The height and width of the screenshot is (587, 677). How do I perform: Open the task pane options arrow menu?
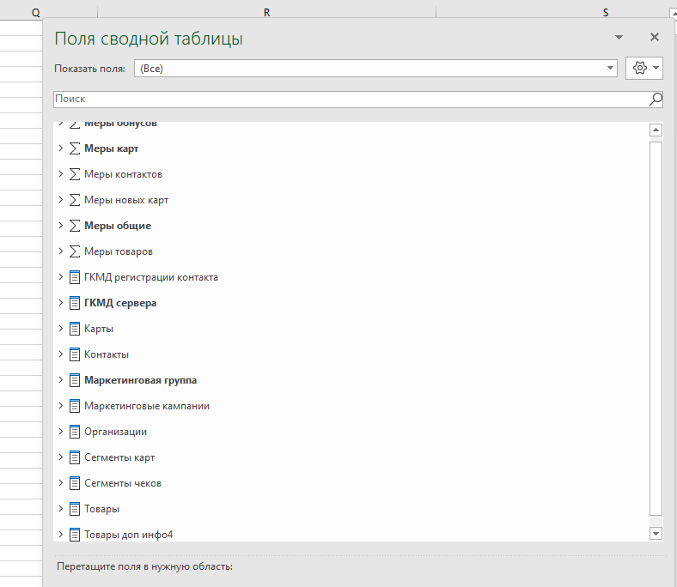[619, 38]
